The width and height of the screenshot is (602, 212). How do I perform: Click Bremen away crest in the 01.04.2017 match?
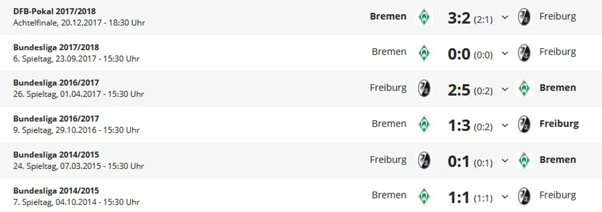524,88
